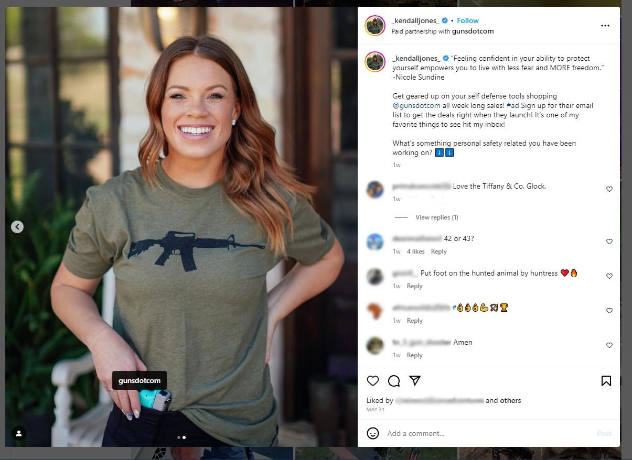Open the gunsdotcom product tag on the photo
The height and width of the screenshot is (460, 632).
(139, 380)
